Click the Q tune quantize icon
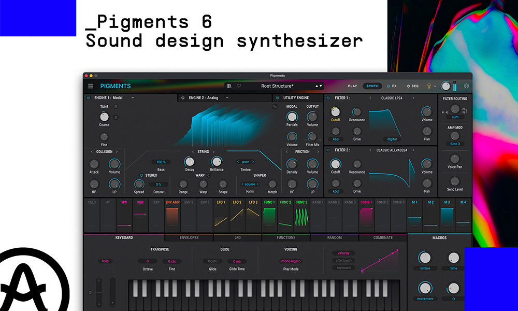The width and height of the screenshot is (518, 311). (x=116, y=117)
